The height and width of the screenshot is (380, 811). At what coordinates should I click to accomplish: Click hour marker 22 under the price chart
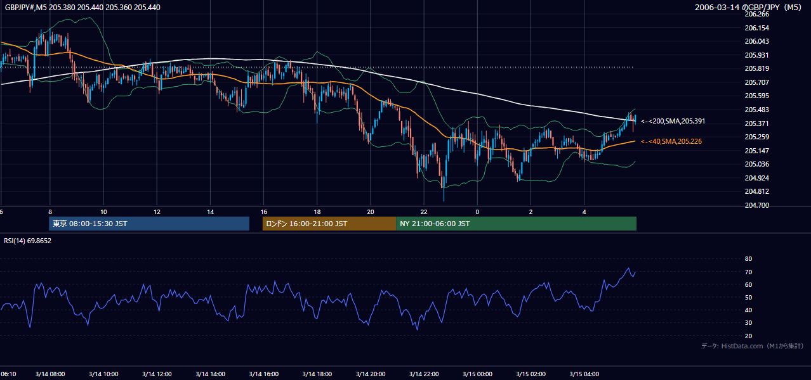(x=424, y=212)
